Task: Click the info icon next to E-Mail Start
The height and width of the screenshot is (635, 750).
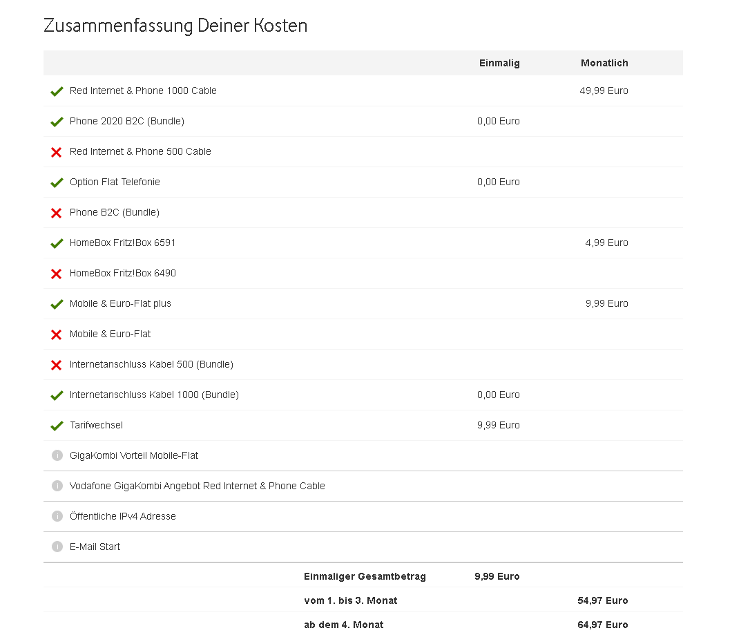Action: [57, 547]
